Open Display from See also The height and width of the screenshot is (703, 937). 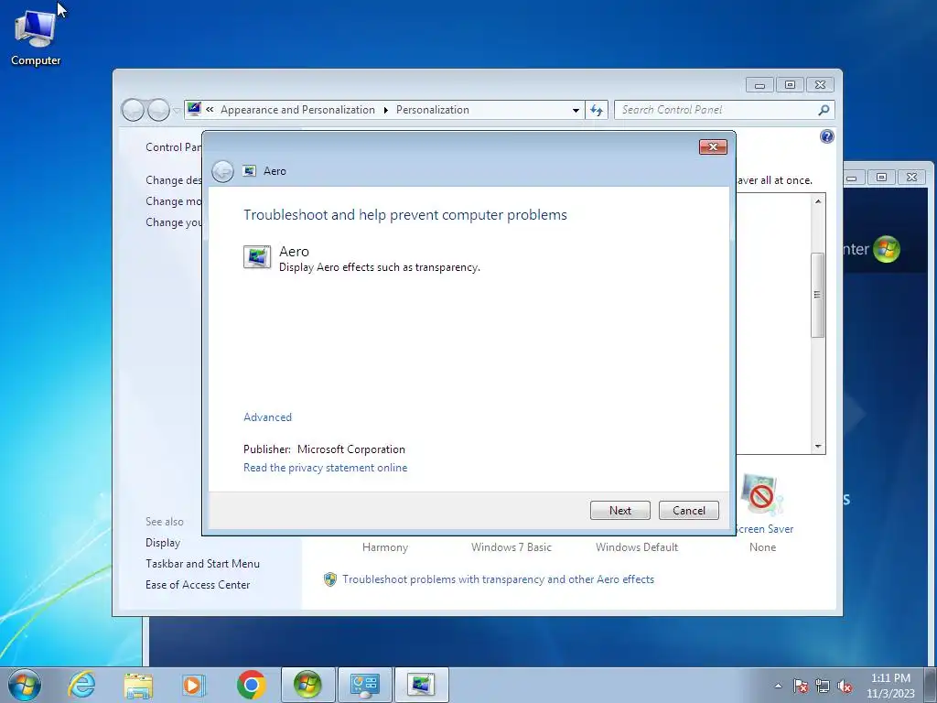[x=163, y=543]
